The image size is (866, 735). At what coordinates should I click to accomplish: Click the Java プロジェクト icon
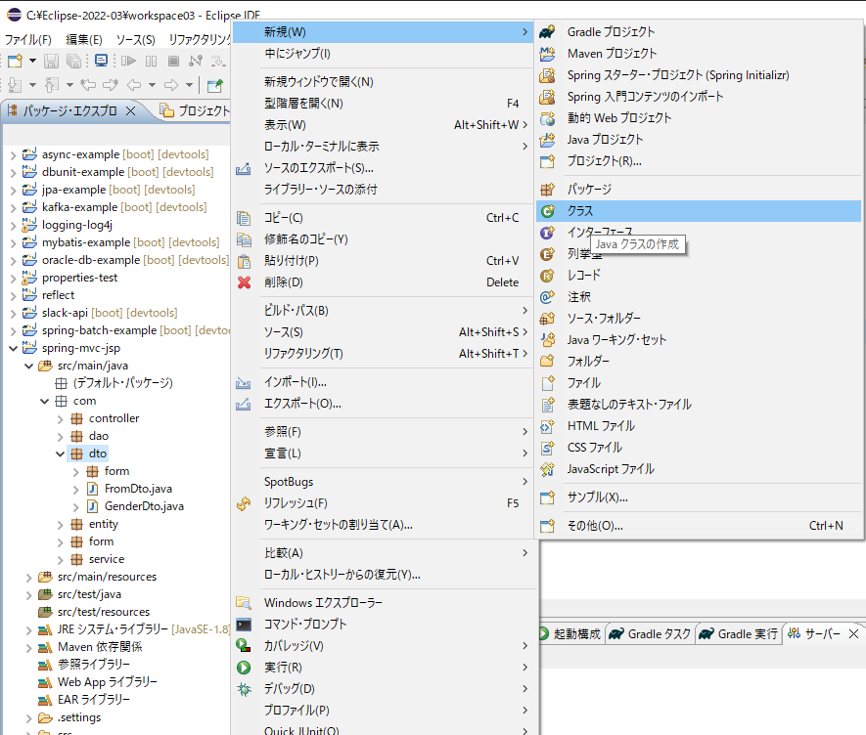(547, 140)
